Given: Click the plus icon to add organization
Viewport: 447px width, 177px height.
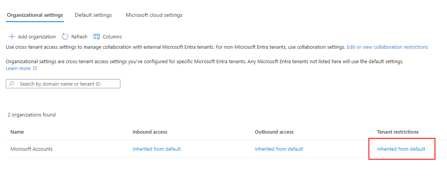Looking at the screenshot, I should tap(11, 37).
